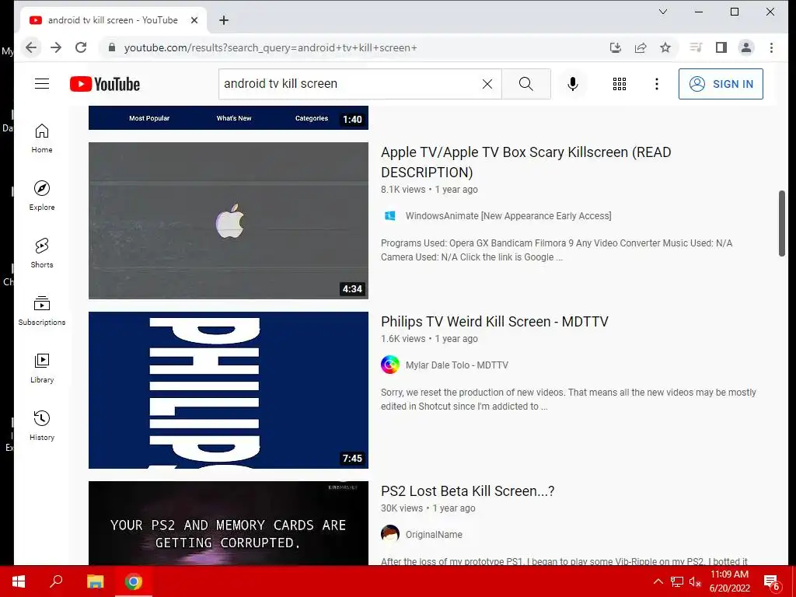
Task: Open media controls icon in Chrome toolbar
Action: [x=696, y=47]
